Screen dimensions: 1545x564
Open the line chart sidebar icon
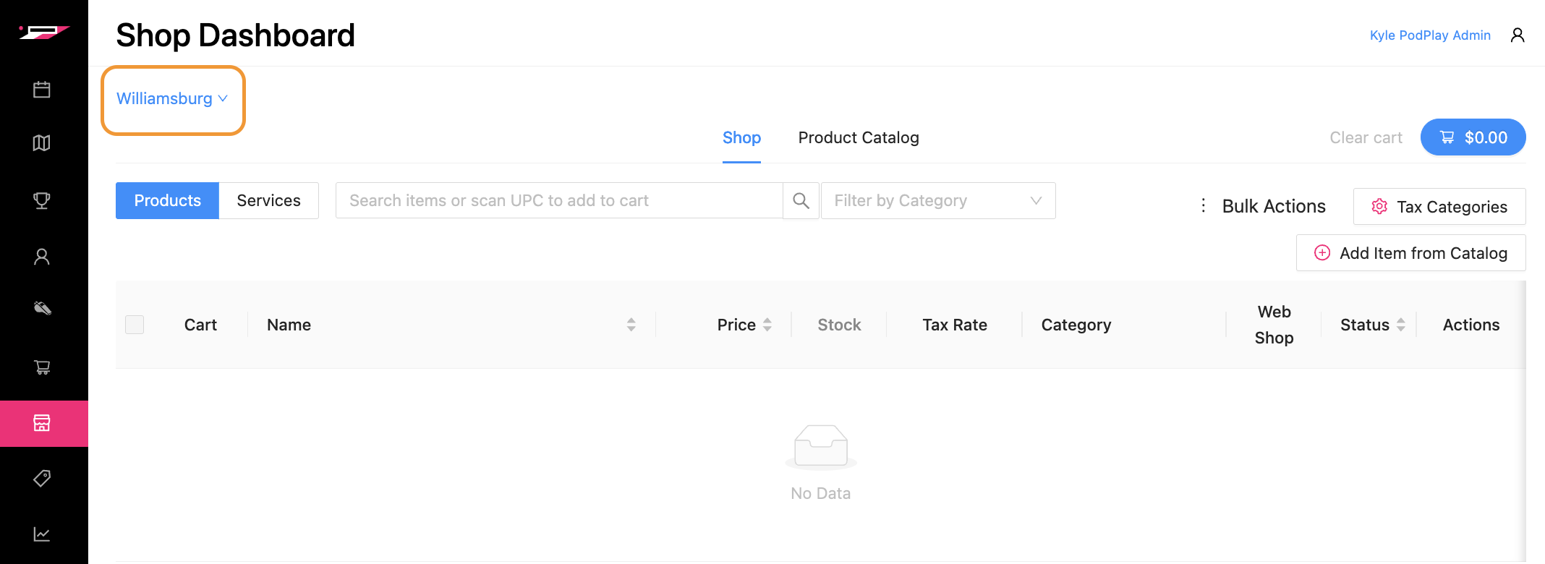click(x=42, y=534)
